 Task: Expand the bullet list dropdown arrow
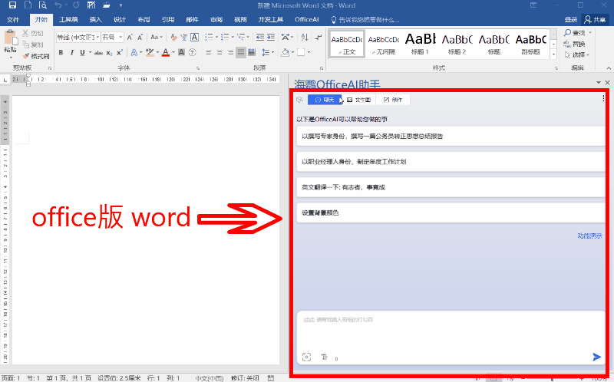[x=216, y=37]
